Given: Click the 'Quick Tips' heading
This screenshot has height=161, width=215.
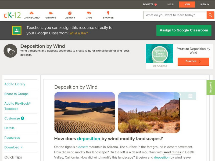Looking at the screenshot, I should [13, 157].
